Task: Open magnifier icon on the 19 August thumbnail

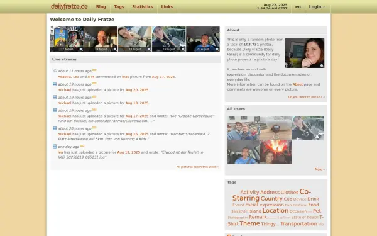Action: click(x=183, y=49)
